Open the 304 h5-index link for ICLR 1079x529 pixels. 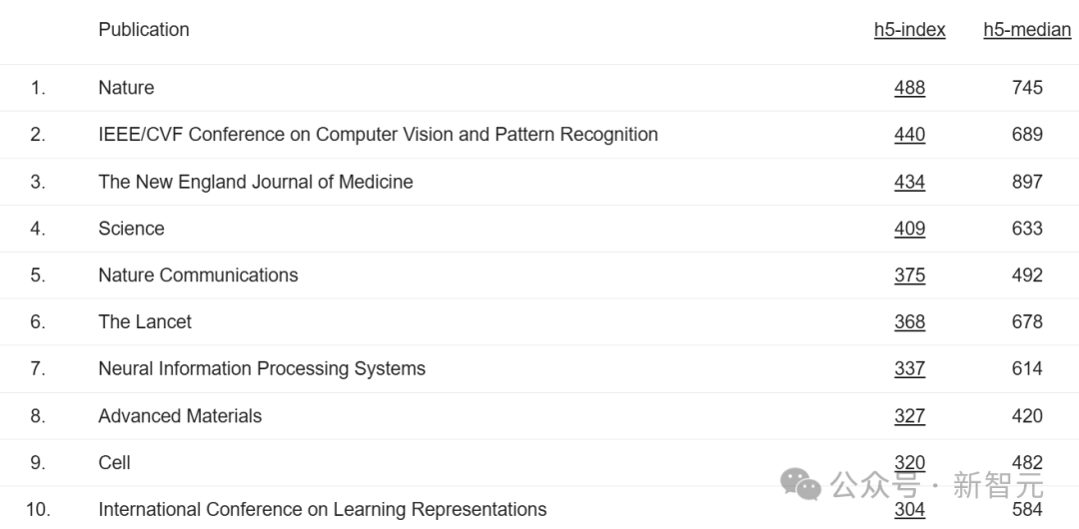pyautogui.click(x=910, y=510)
